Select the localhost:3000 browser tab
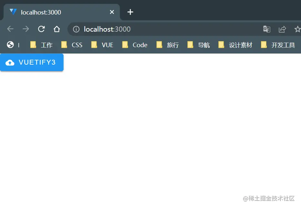This screenshot has width=301, height=208. [x=58, y=12]
